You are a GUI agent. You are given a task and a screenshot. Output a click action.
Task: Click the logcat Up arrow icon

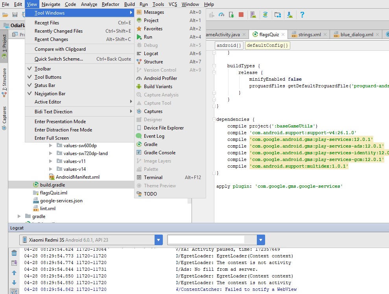click(x=14, y=273)
